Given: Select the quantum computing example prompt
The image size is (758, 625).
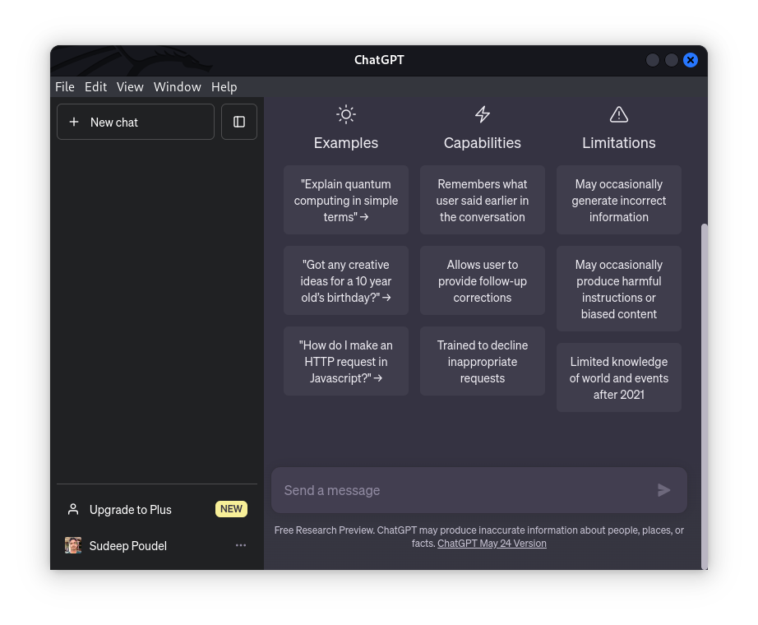Looking at the screenshot, I should [x=345, y=200].
